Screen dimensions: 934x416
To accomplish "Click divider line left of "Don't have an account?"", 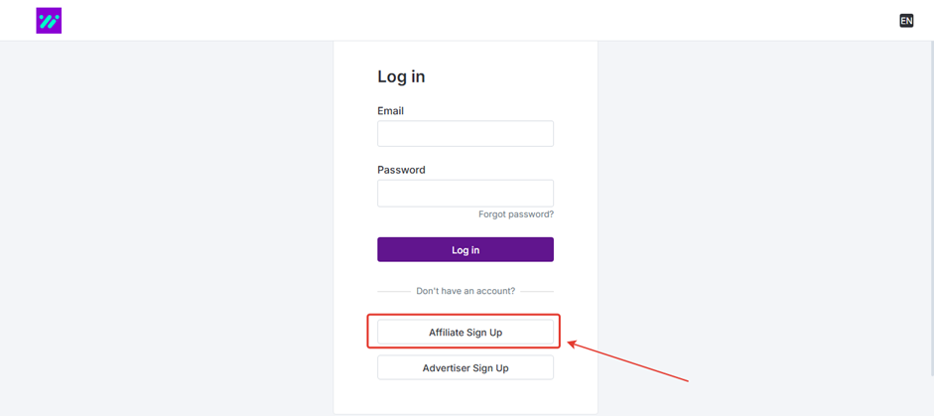I will pos(394,292).
